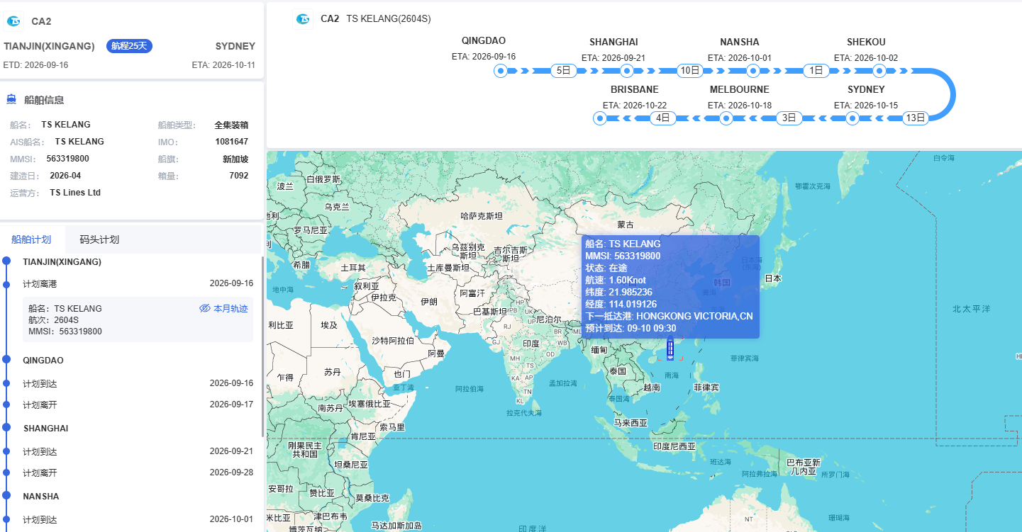Image resolution: width=1022 pixels, height=532 pixels.
Task: Select QINGDAO in the ship schedule list
Action: pyautogui.click(x=43, y=361)
